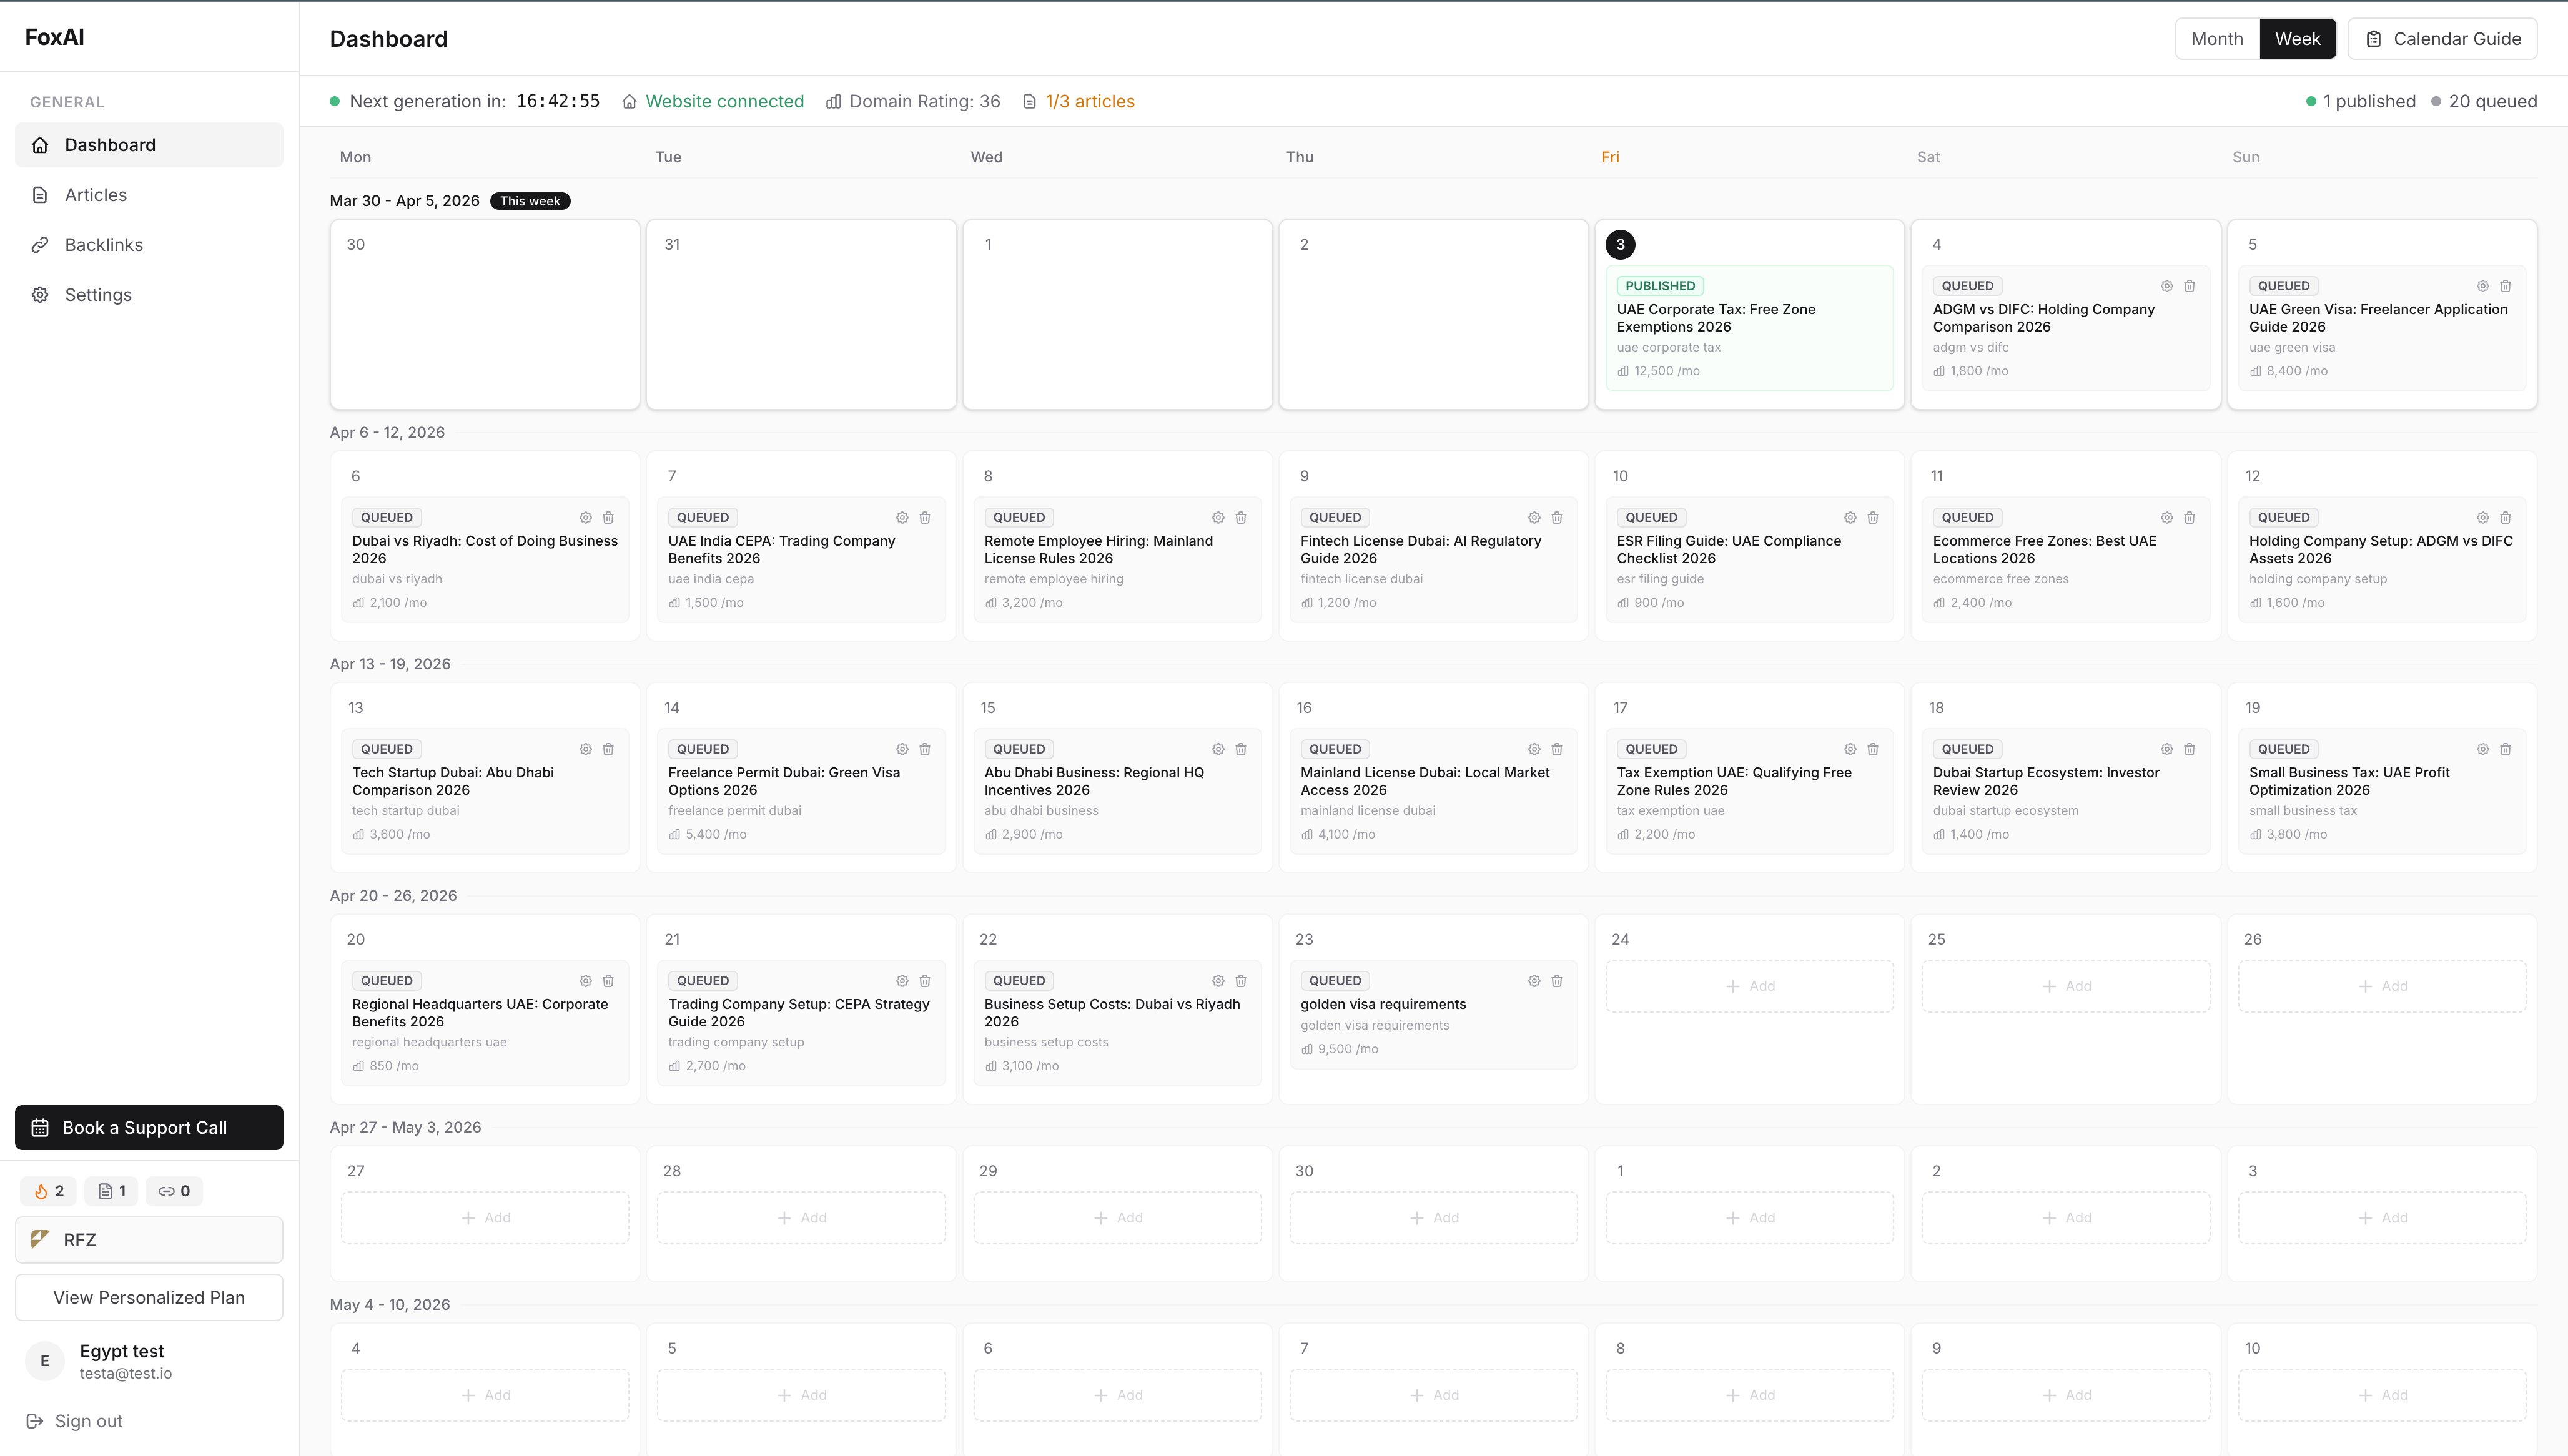2568x1456 pixels.
Task: Delete the Dubai vs Riyadh article
Action: [608, 518]
